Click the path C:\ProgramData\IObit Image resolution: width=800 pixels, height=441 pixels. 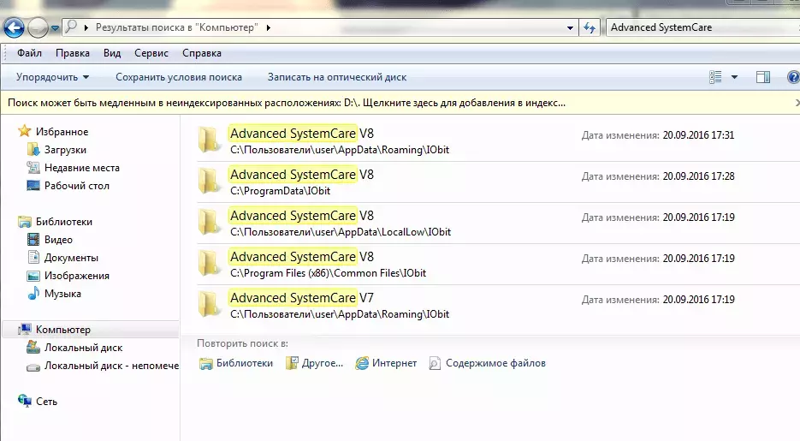point(280,191)
